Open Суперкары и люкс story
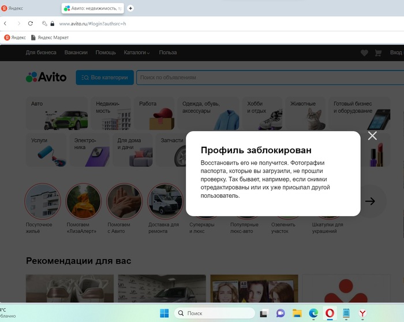 click(x=202, y=228)
